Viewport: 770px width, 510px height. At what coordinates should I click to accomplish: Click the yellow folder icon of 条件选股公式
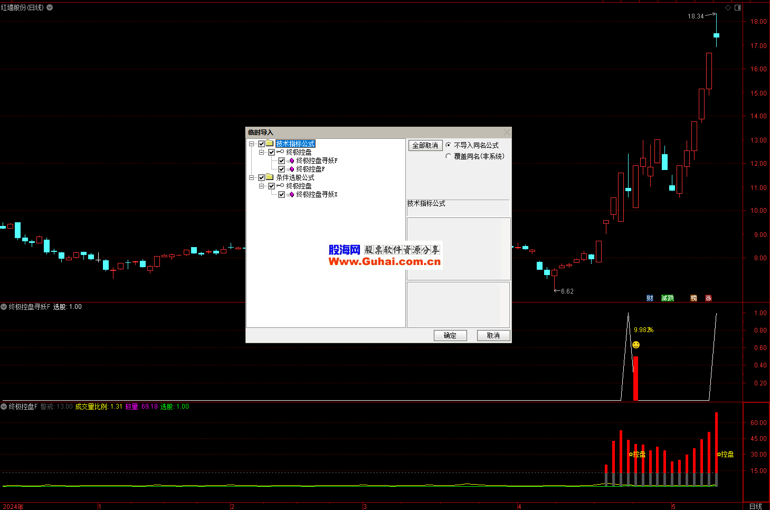tap(270, 177)
